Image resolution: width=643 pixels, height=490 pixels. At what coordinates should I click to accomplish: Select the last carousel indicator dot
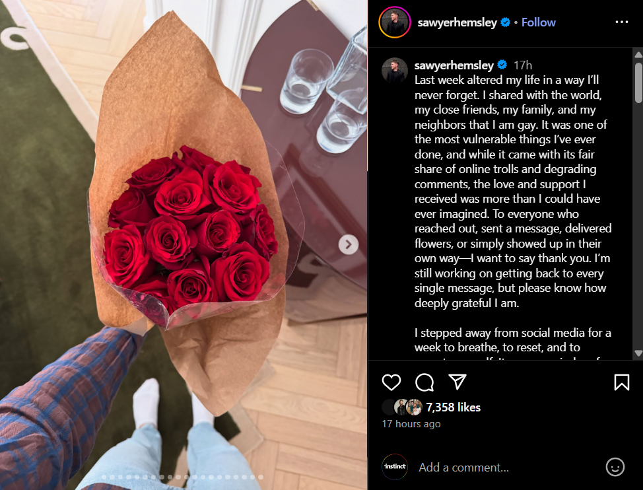tap(261, 477)
